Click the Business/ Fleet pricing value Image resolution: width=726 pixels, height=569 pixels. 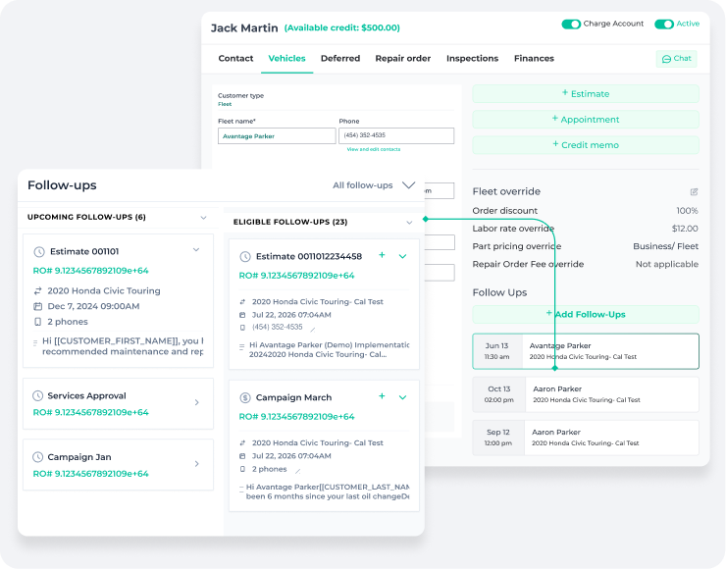[x=665, y=246]
